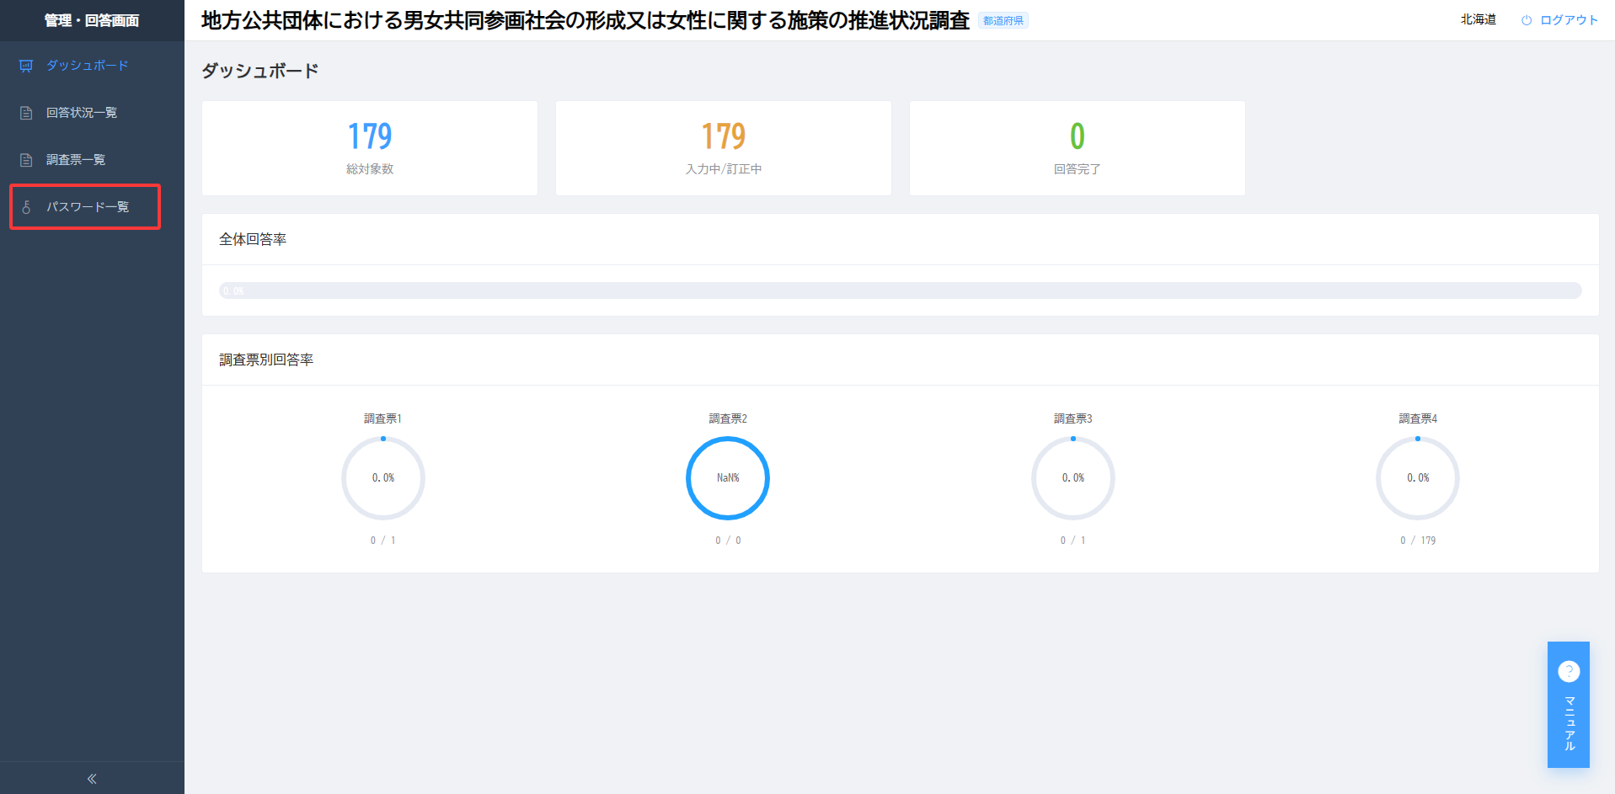Click the 調査票4 progress circle
1615x794 pixels.
[x=1418, y=478]
